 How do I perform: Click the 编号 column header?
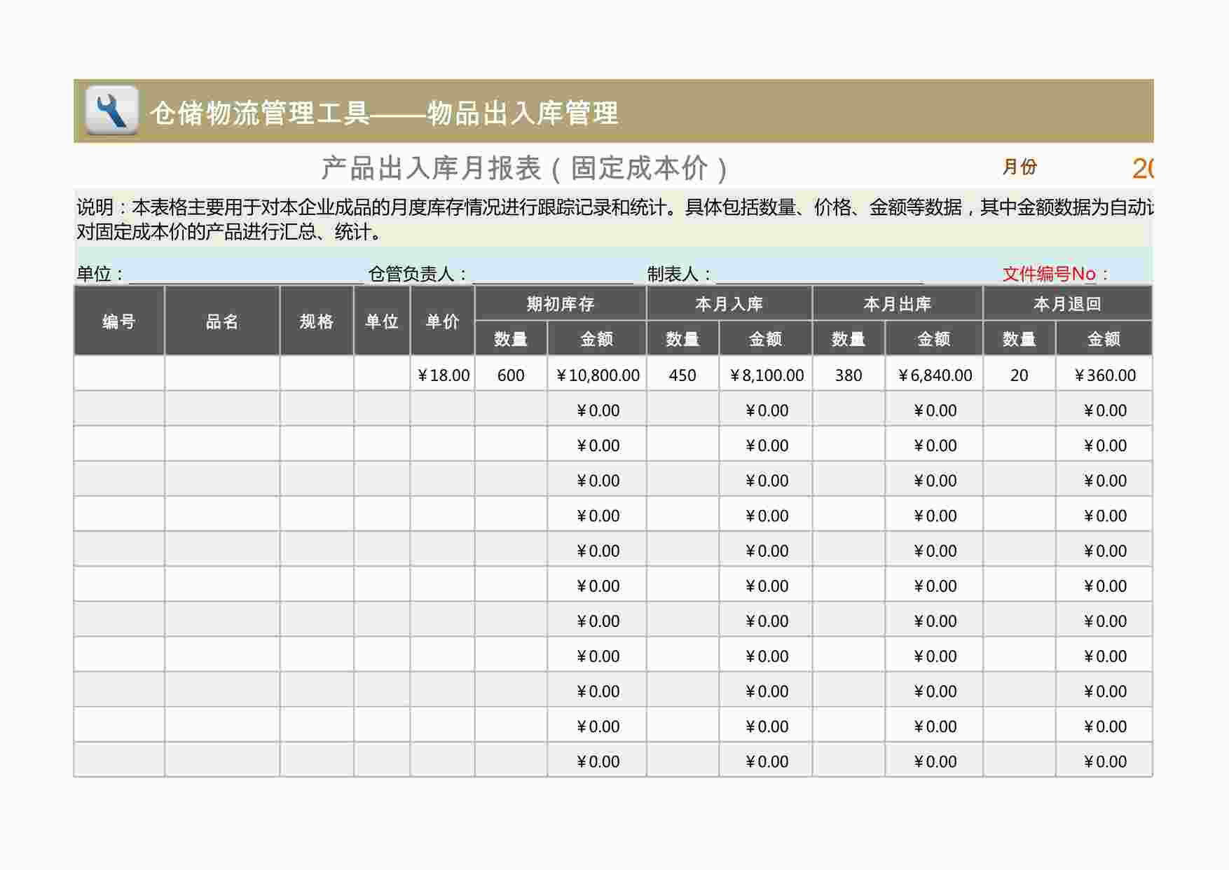pos(119,321)
